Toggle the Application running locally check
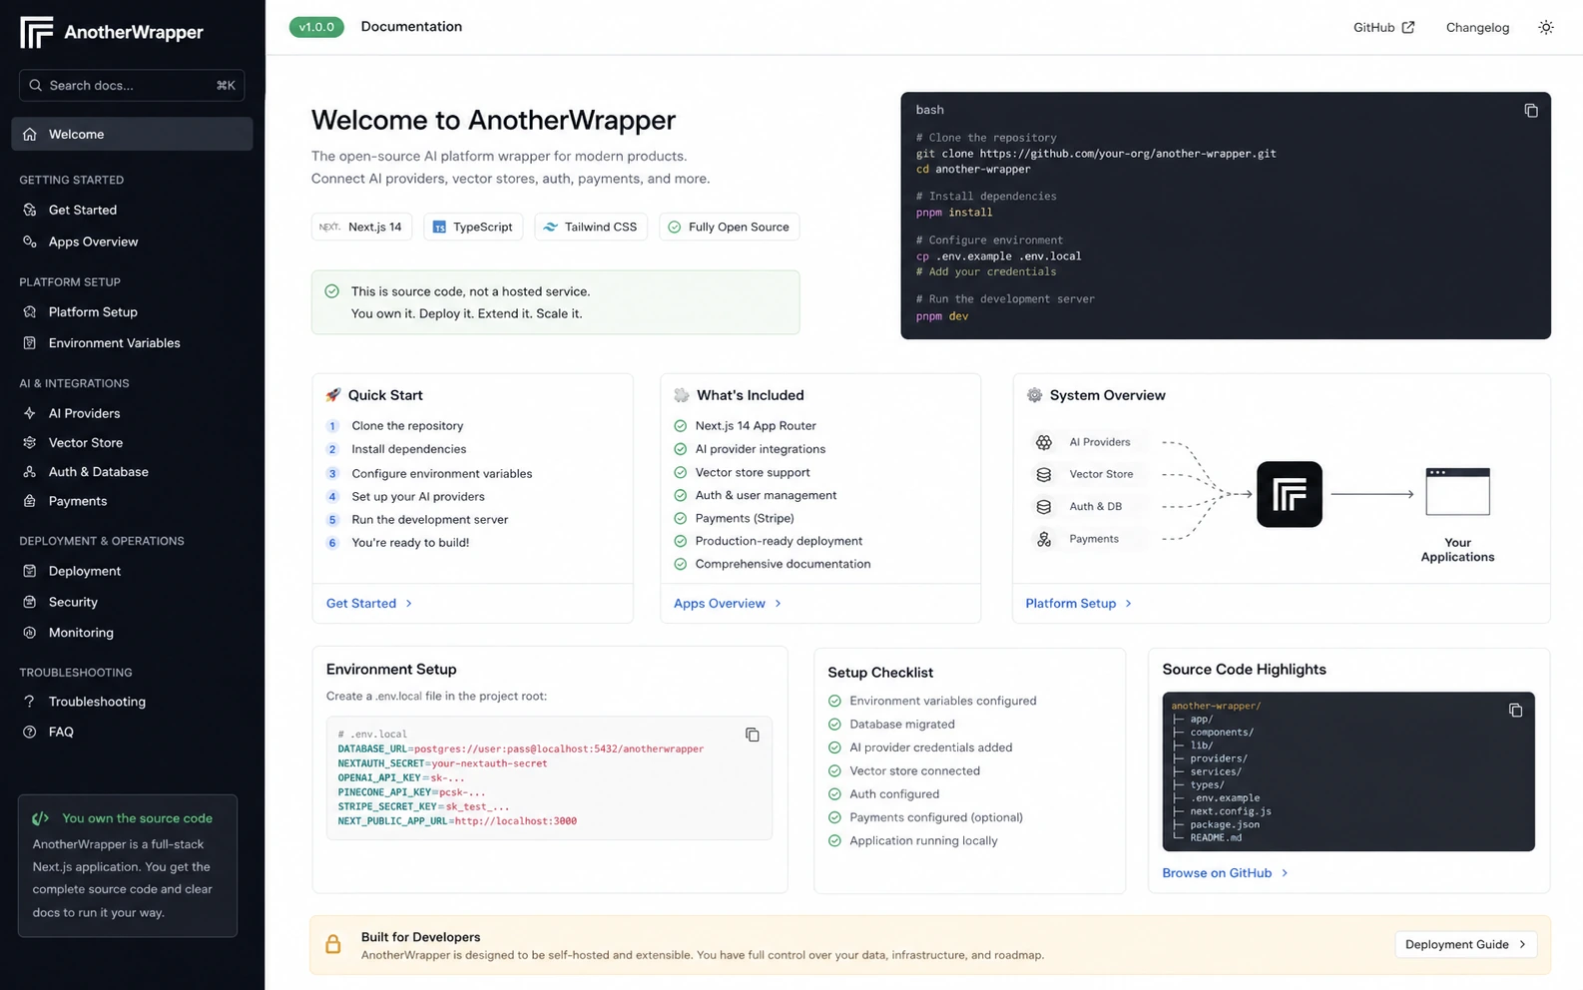 834,840
